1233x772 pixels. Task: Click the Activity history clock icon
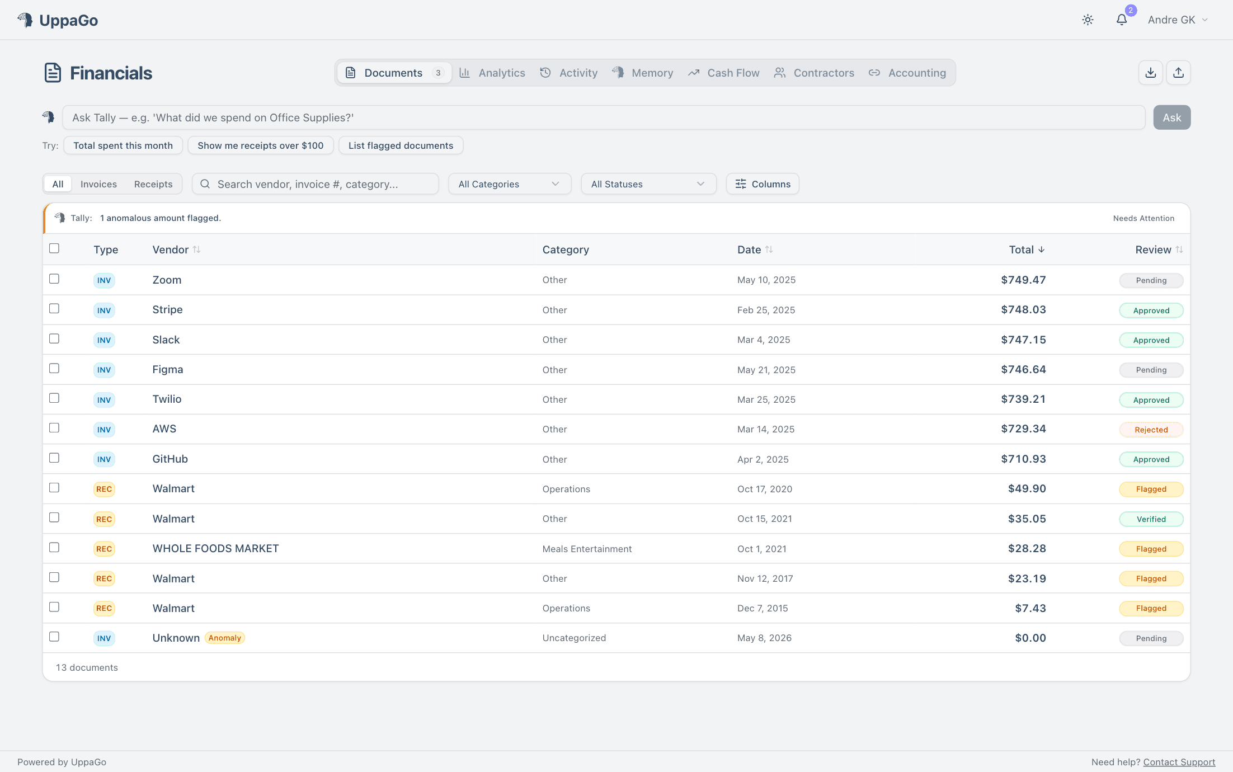click(545, 73)
